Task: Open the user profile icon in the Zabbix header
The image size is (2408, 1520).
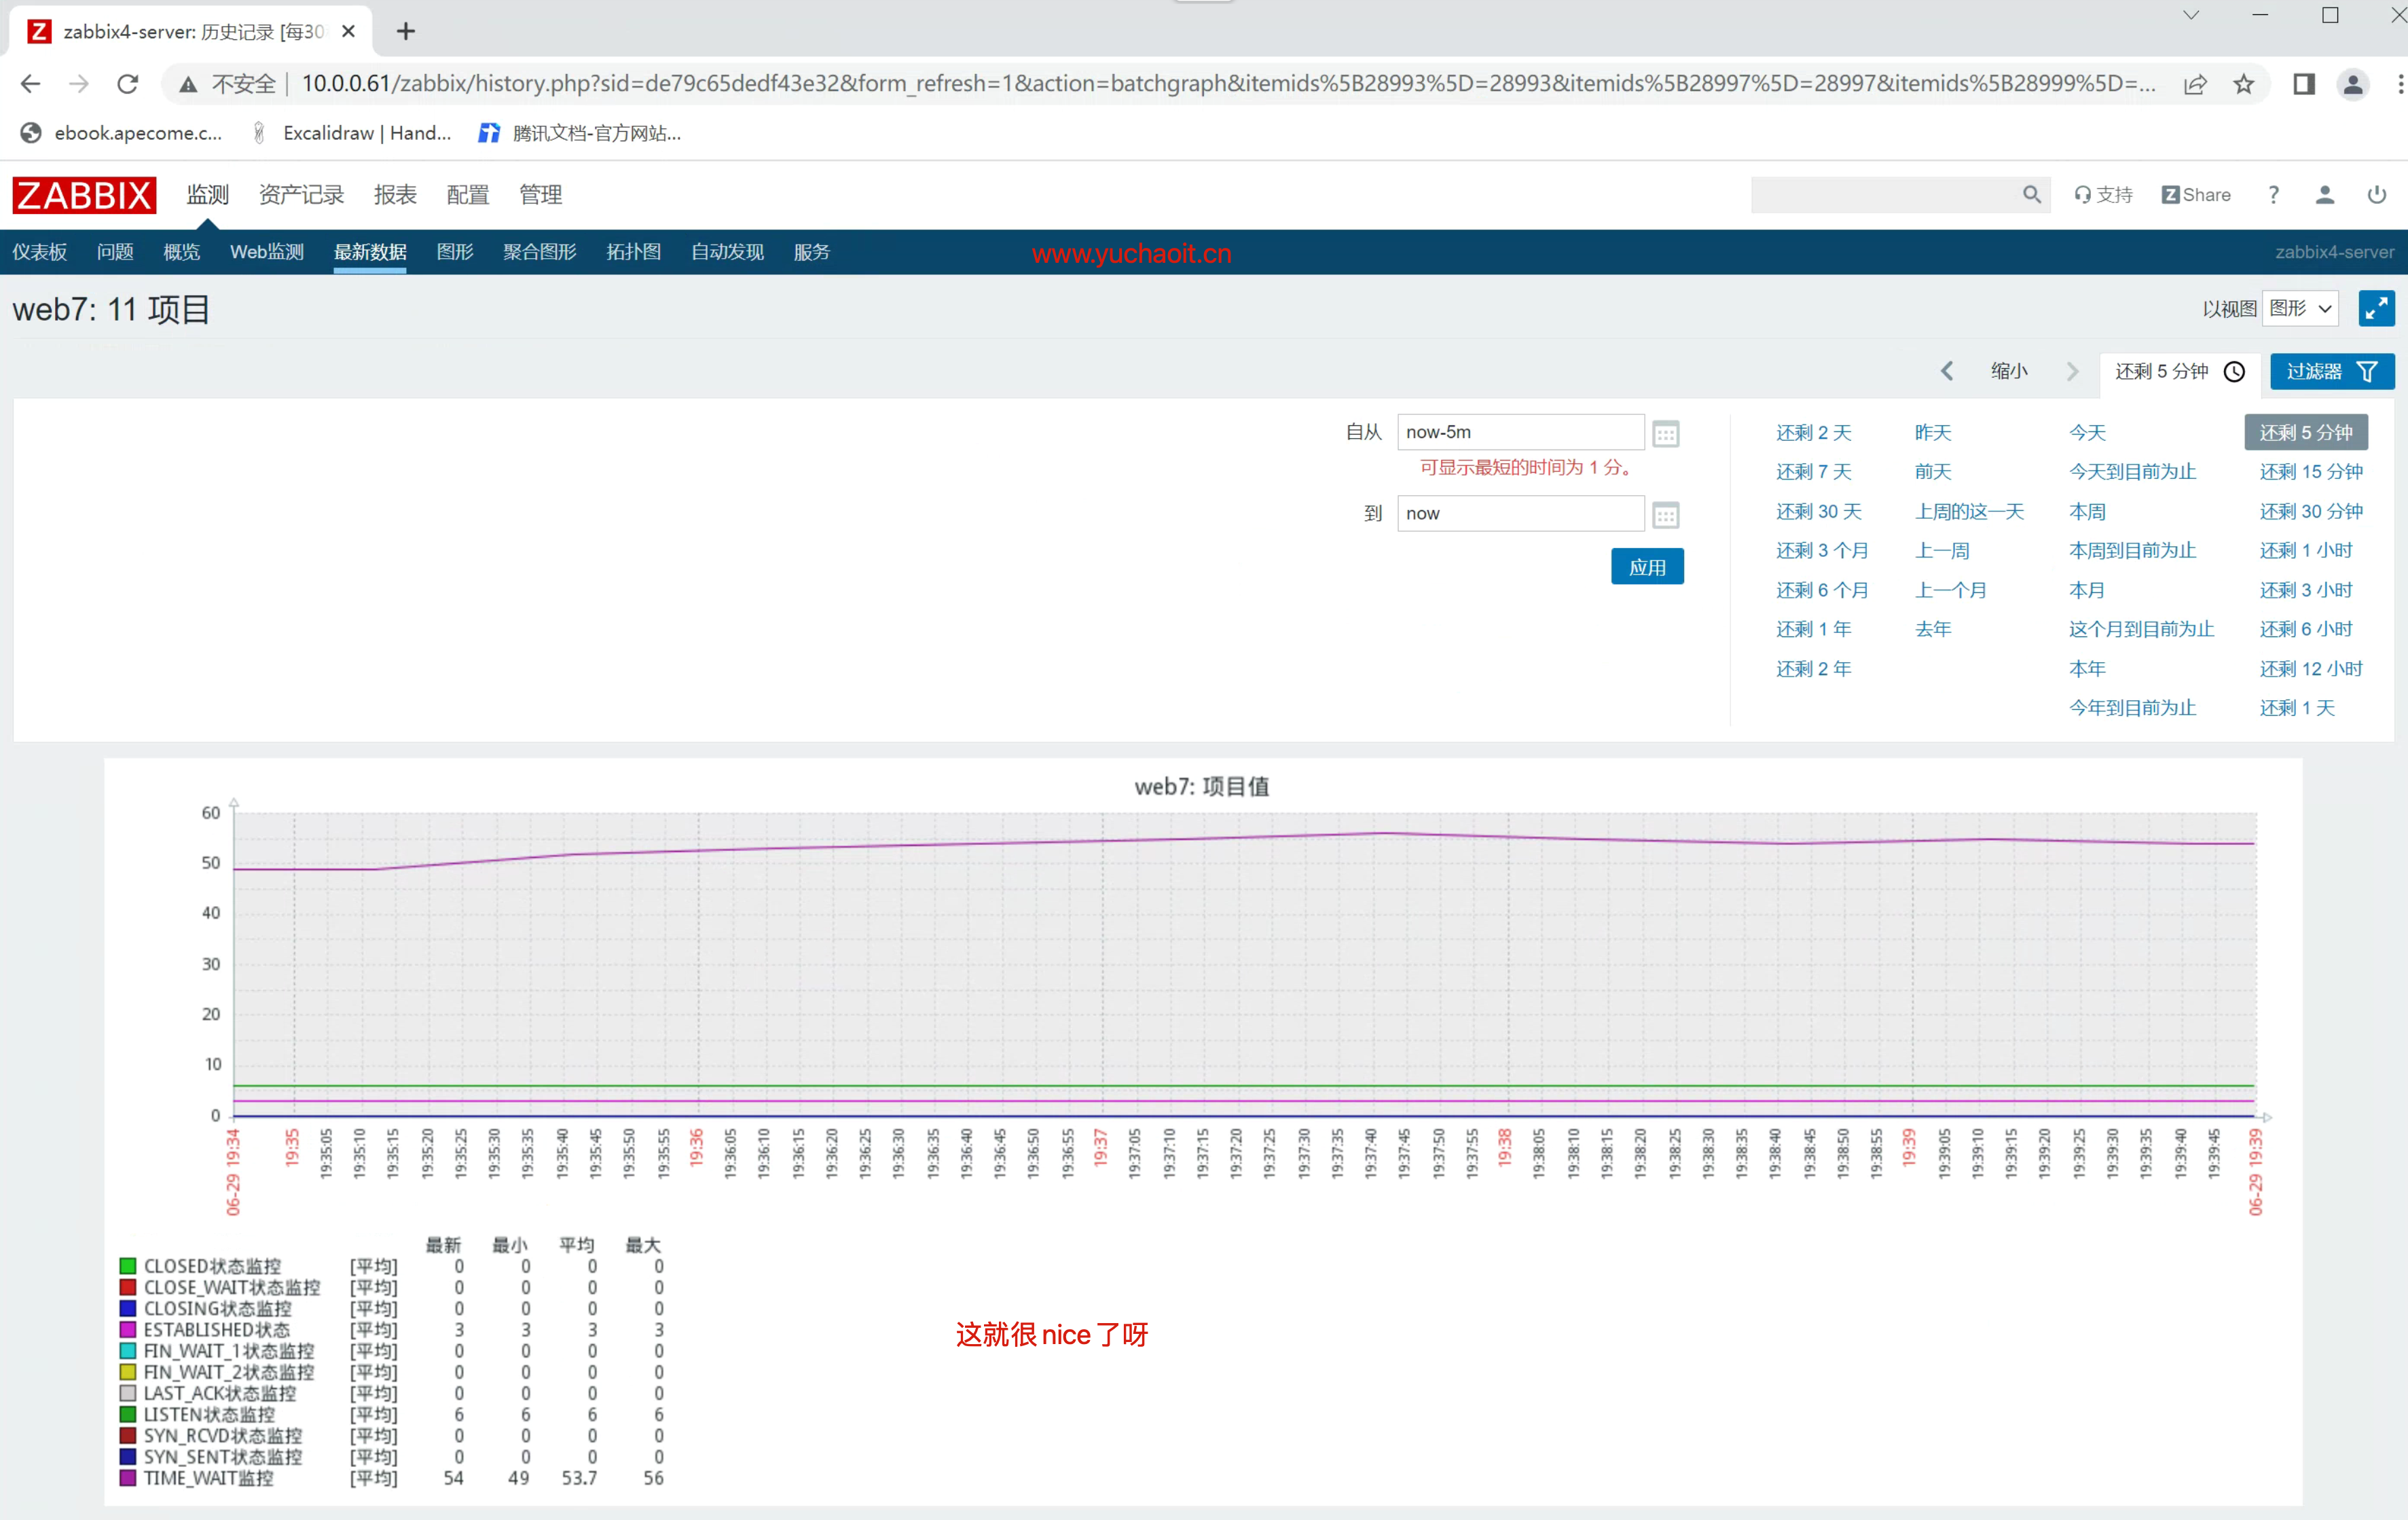Action: coord(2324,195)
